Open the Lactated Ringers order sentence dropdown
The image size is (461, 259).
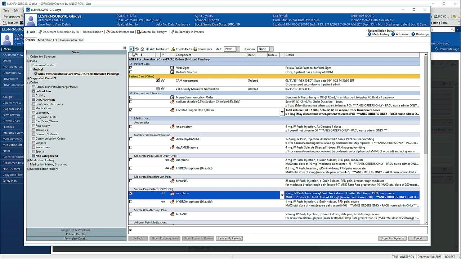click(x=282, y=112)
